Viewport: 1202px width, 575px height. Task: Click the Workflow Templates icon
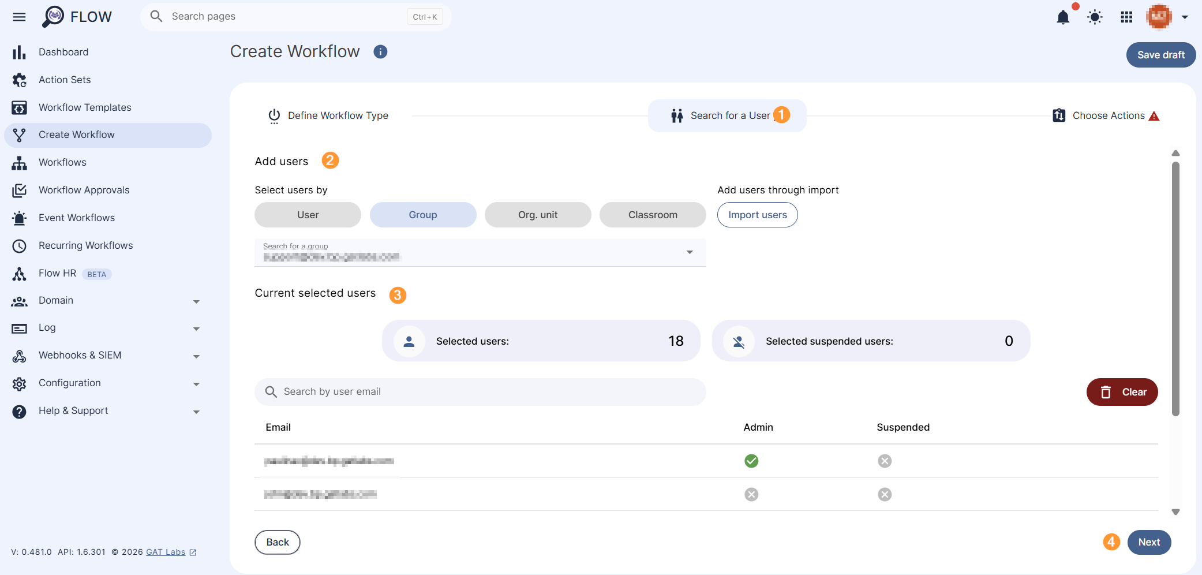[x=19, y=108]
